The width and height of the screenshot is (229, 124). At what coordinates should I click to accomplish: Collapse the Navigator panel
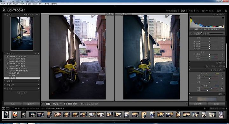point(5,15)
